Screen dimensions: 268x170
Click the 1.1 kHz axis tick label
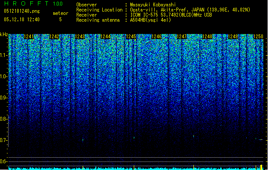[4, 55]
